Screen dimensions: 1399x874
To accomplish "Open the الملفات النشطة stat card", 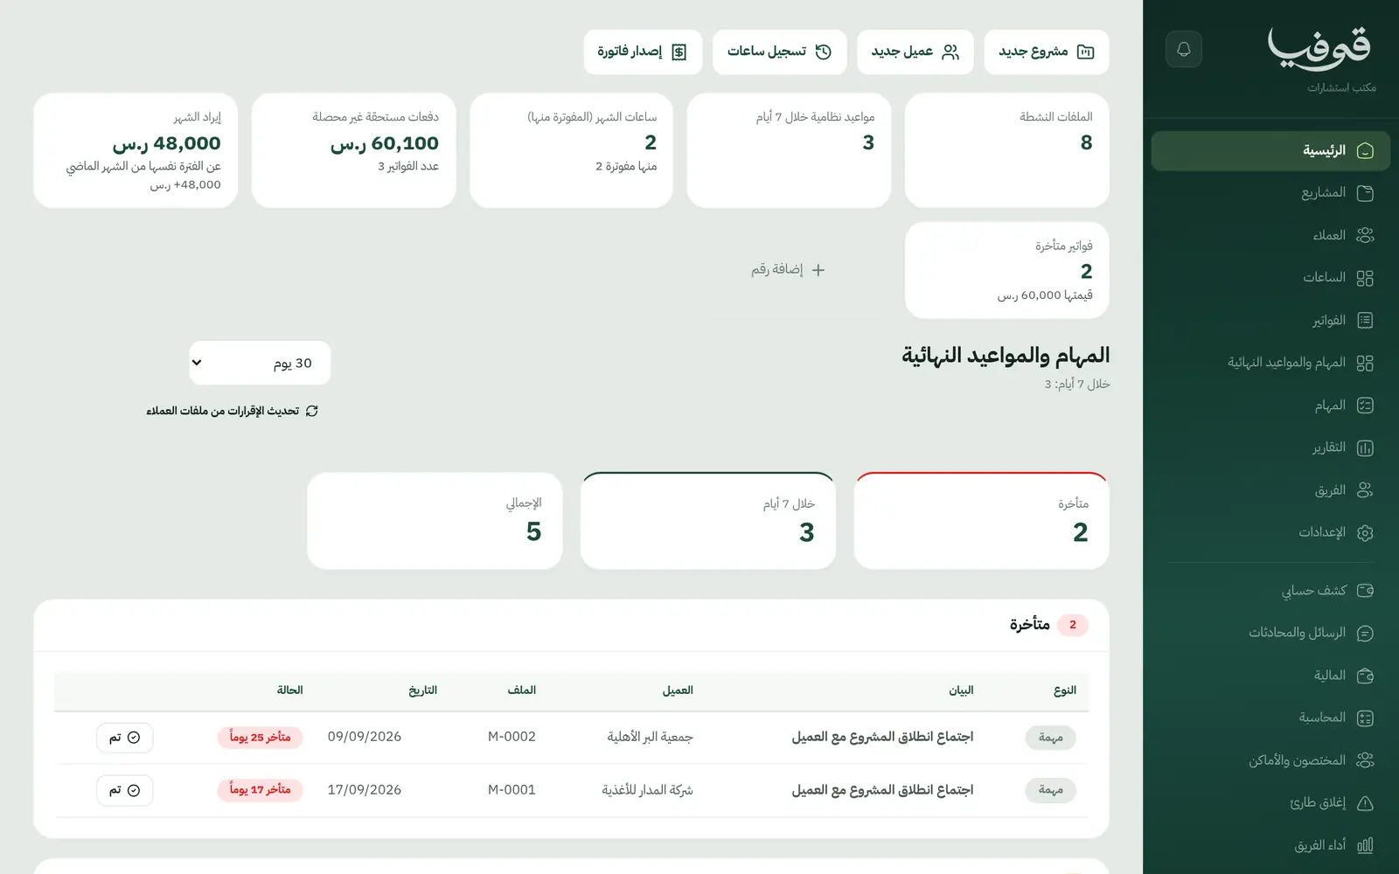I will [1007, 150].
